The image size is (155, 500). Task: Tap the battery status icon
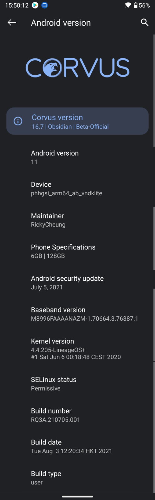pos(136,5)
